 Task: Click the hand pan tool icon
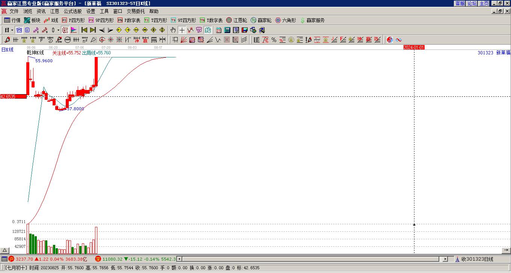pos(173,30)
